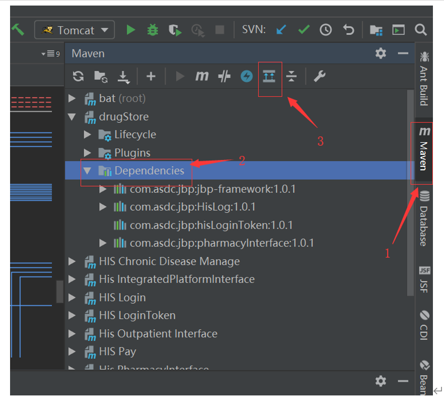The image size is (444, 403).
Task: Show dependencies diagram icon
Action: coord(269,76)
